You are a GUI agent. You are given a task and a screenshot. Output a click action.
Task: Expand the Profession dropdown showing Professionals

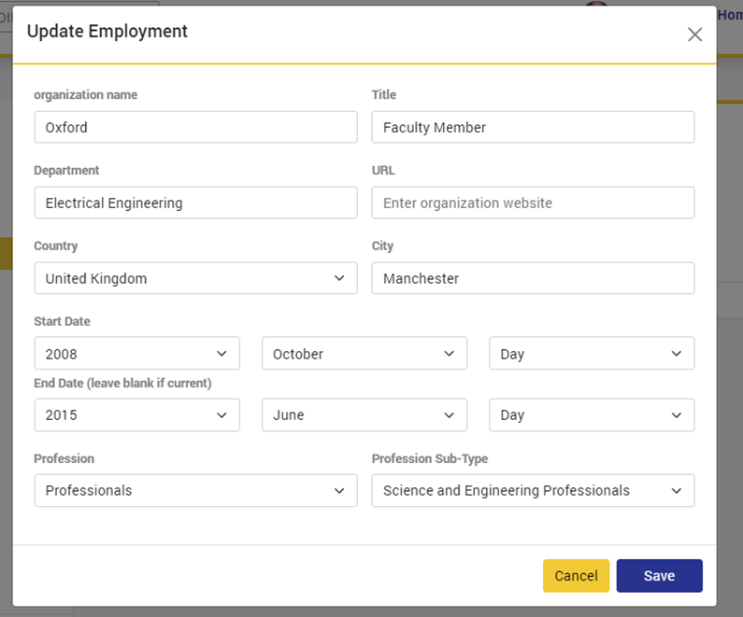[x=195, y=491]
